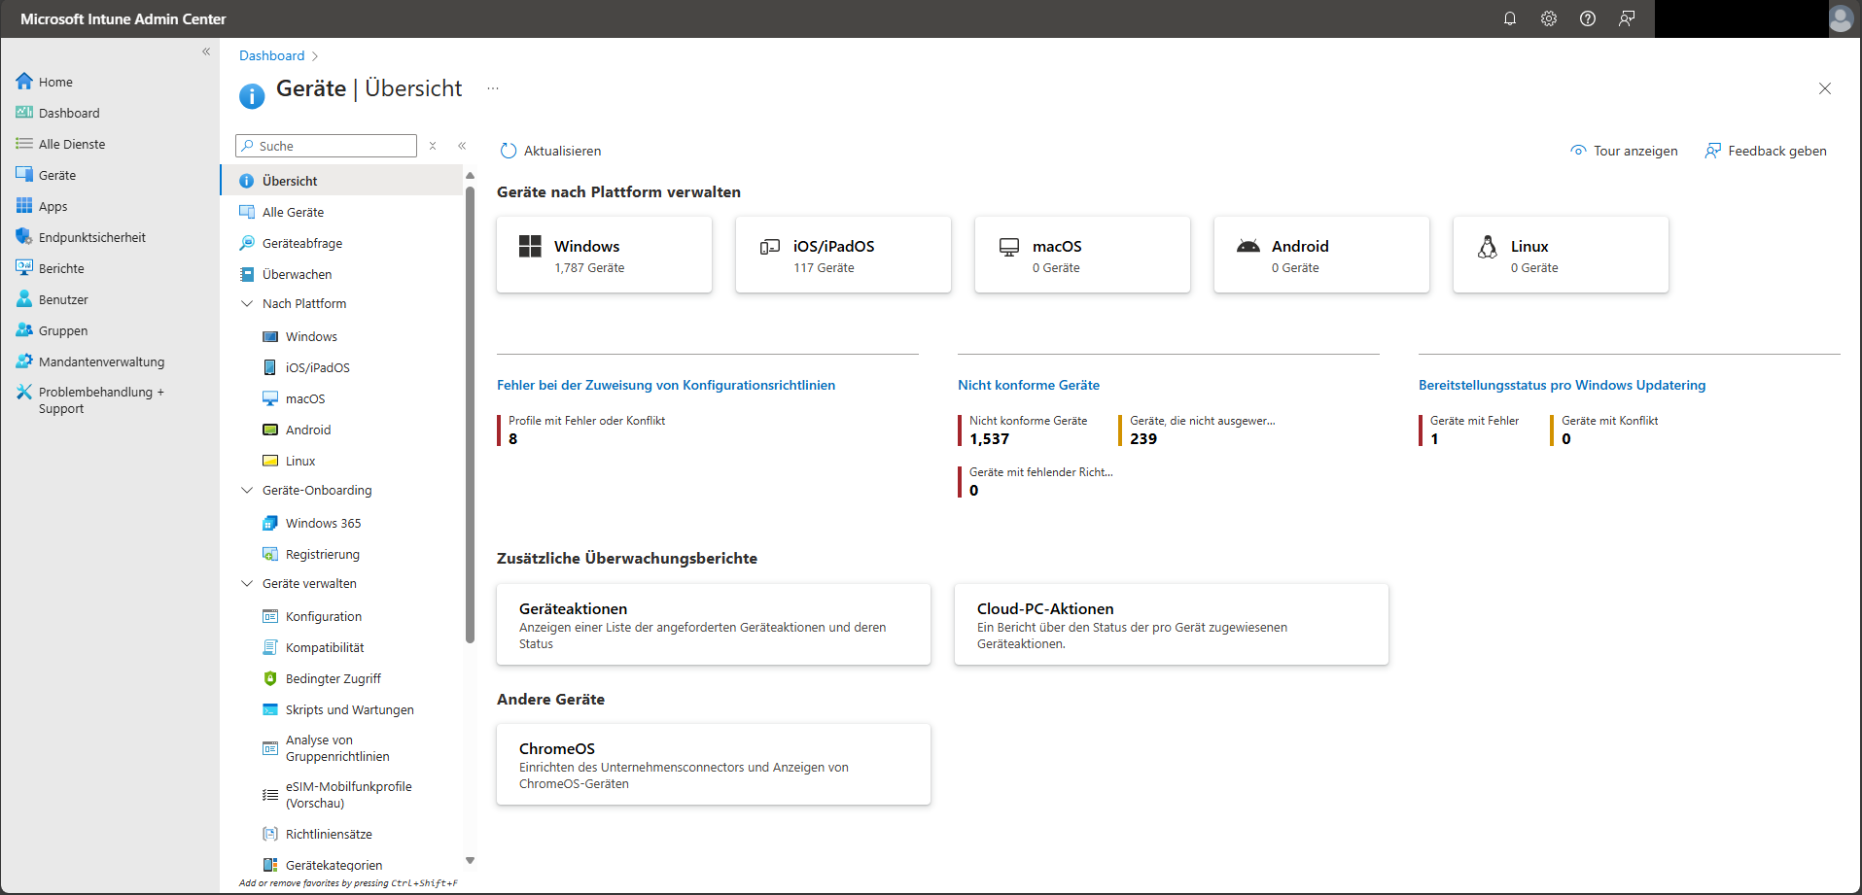
Task: Open the Windows platform card
Action: point(604,255)
